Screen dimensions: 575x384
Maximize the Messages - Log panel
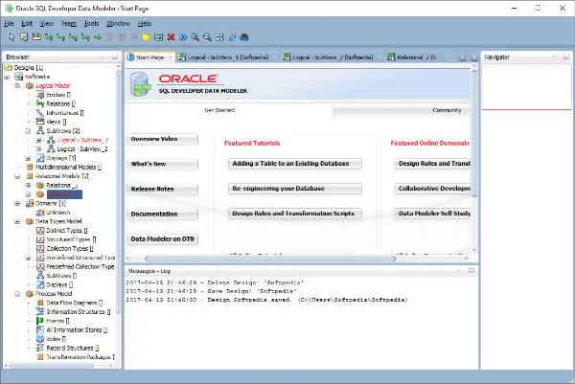[x=471, y=271]
